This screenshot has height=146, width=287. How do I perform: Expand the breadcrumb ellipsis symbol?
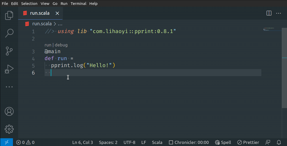[x=60, y=24]
